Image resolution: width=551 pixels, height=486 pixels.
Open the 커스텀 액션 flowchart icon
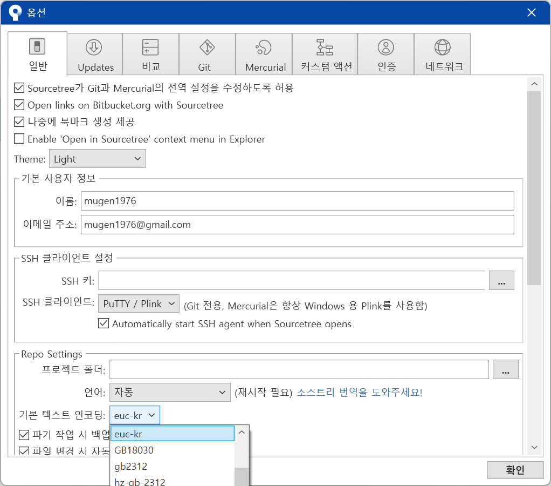click(325, 47)
